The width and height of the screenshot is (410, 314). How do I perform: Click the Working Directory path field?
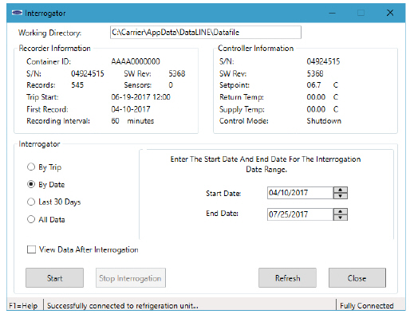click(206, 33)
